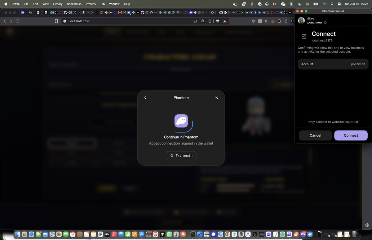Screen dimensions: 372x240
Task: Click the date and time Tue Jun 16
Action: [x=356, y=4]
